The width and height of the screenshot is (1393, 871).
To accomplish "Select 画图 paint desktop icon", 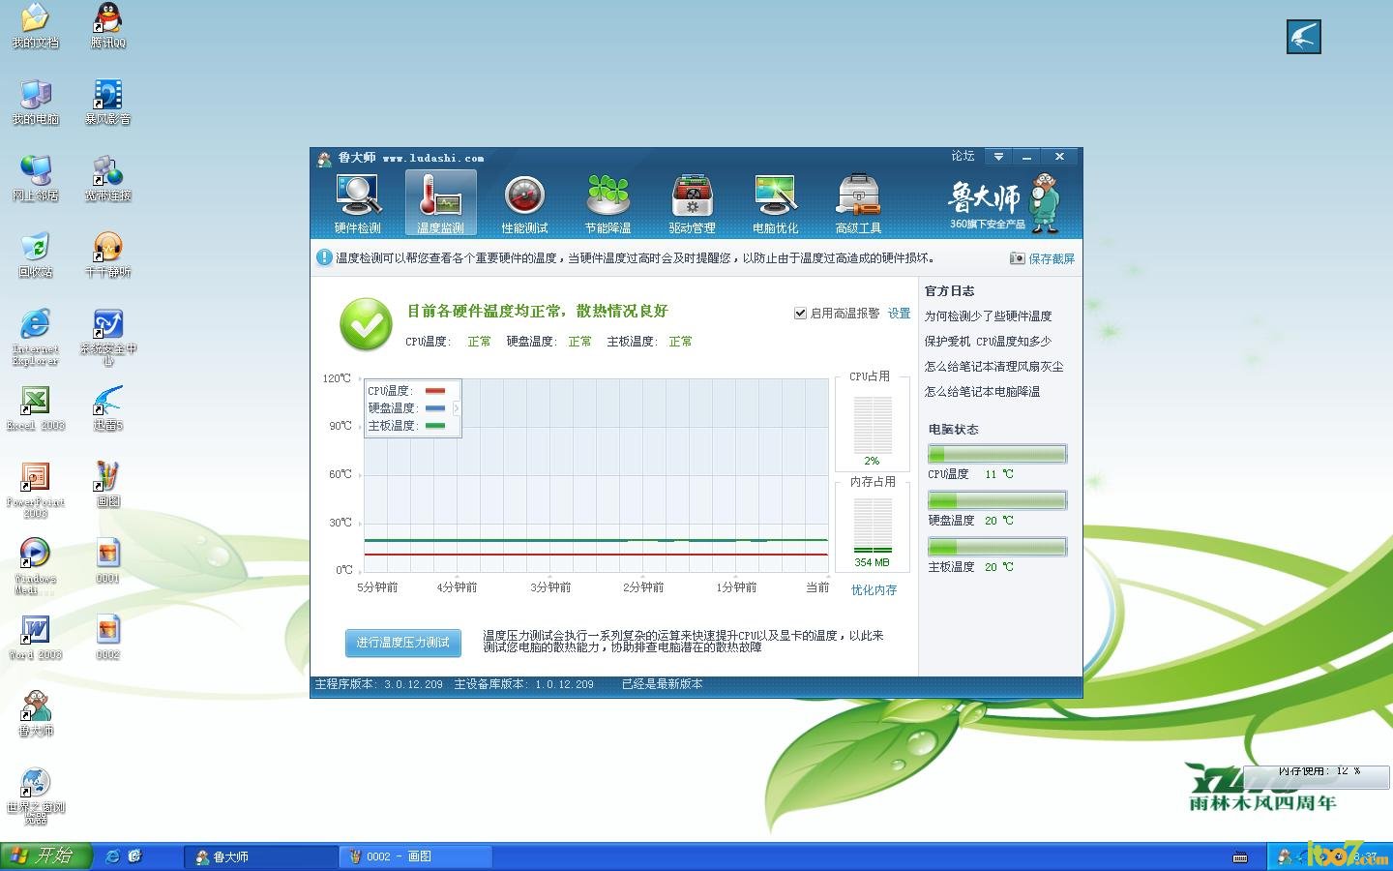I will (108, 485).
